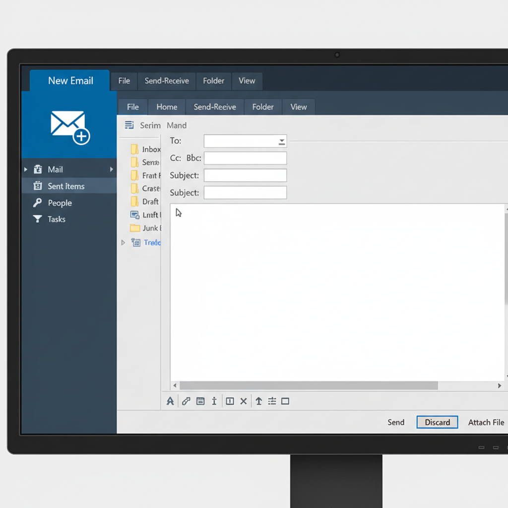Open the To field dropdown arrow
The width and height of the screenshot is (508, 508).
pos(281,141)
